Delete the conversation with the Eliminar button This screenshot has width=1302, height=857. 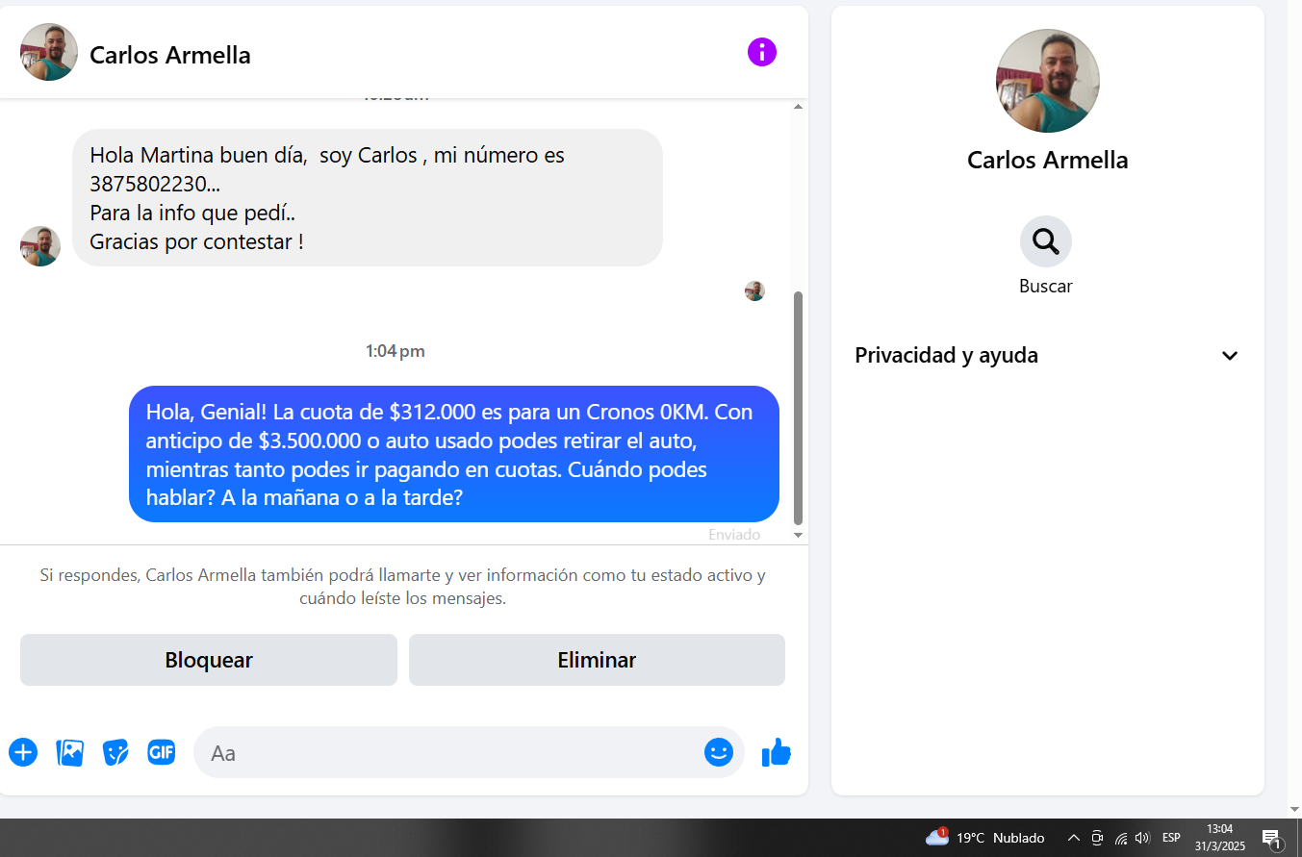click(x=597, y=660)
